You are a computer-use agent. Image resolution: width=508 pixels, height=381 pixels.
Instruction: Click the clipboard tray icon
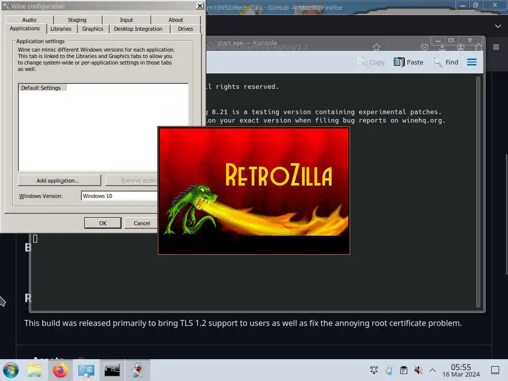[x=404, y=370]
